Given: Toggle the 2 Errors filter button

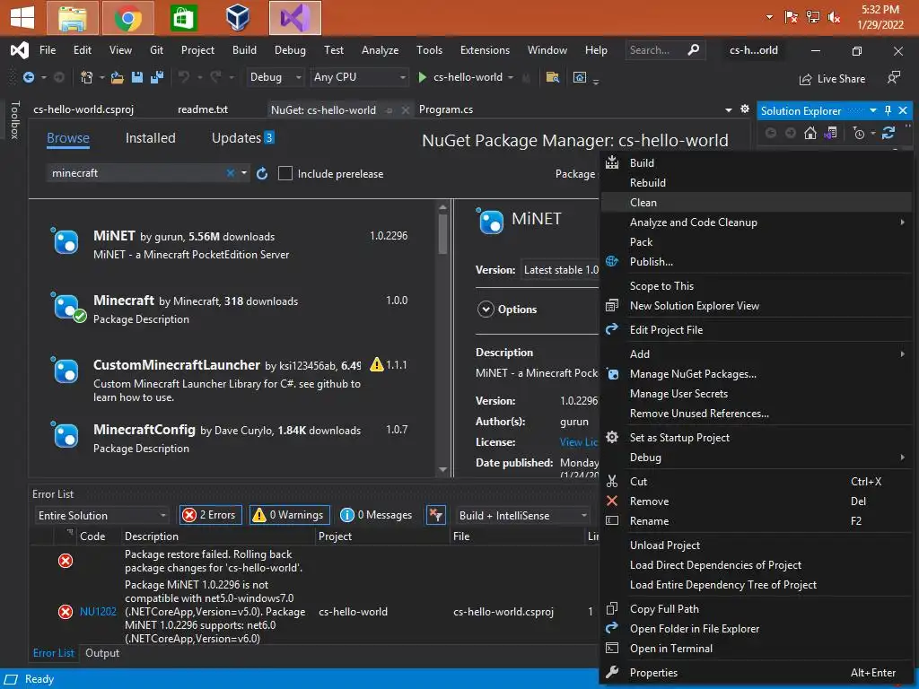Looking at the screenshot, I should [x=211, y=515].
